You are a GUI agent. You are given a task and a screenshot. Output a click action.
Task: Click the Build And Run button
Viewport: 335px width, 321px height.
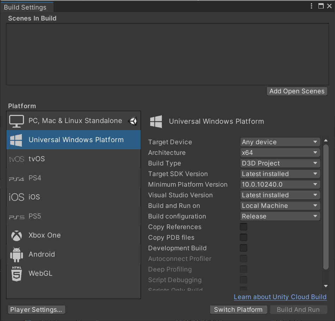click(298, 310)
